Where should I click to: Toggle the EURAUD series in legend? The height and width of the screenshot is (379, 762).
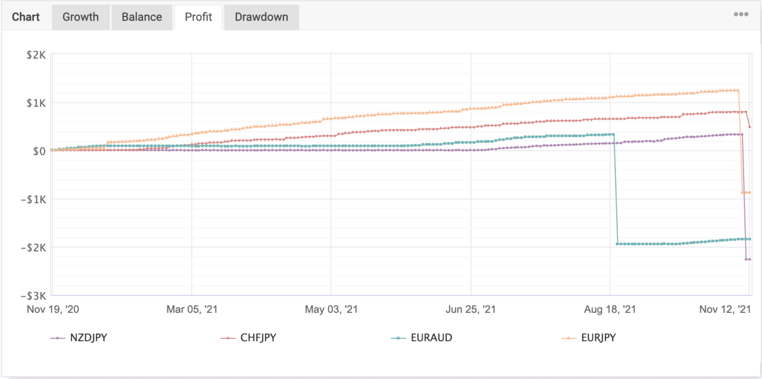point(422,338)
